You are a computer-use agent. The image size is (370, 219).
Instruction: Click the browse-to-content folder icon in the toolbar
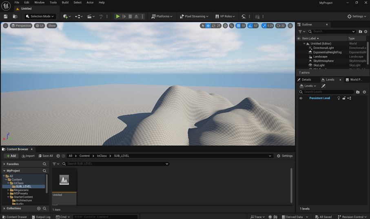15,16
